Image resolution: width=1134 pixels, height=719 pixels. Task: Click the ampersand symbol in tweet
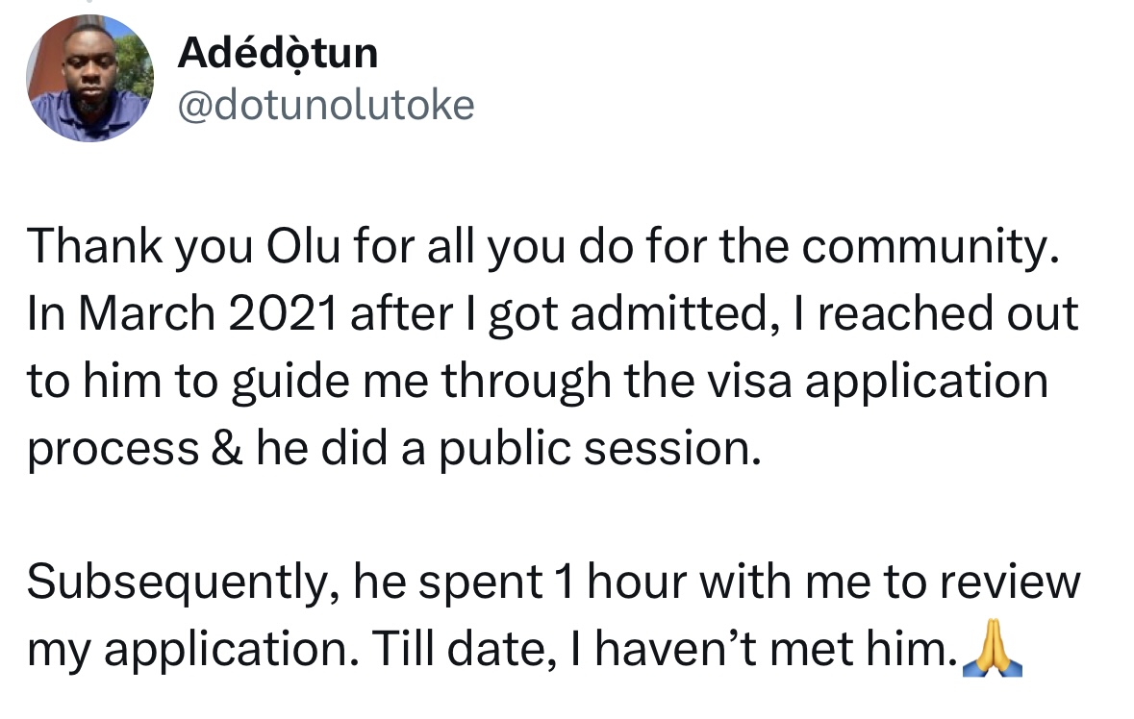click(226, 448)
